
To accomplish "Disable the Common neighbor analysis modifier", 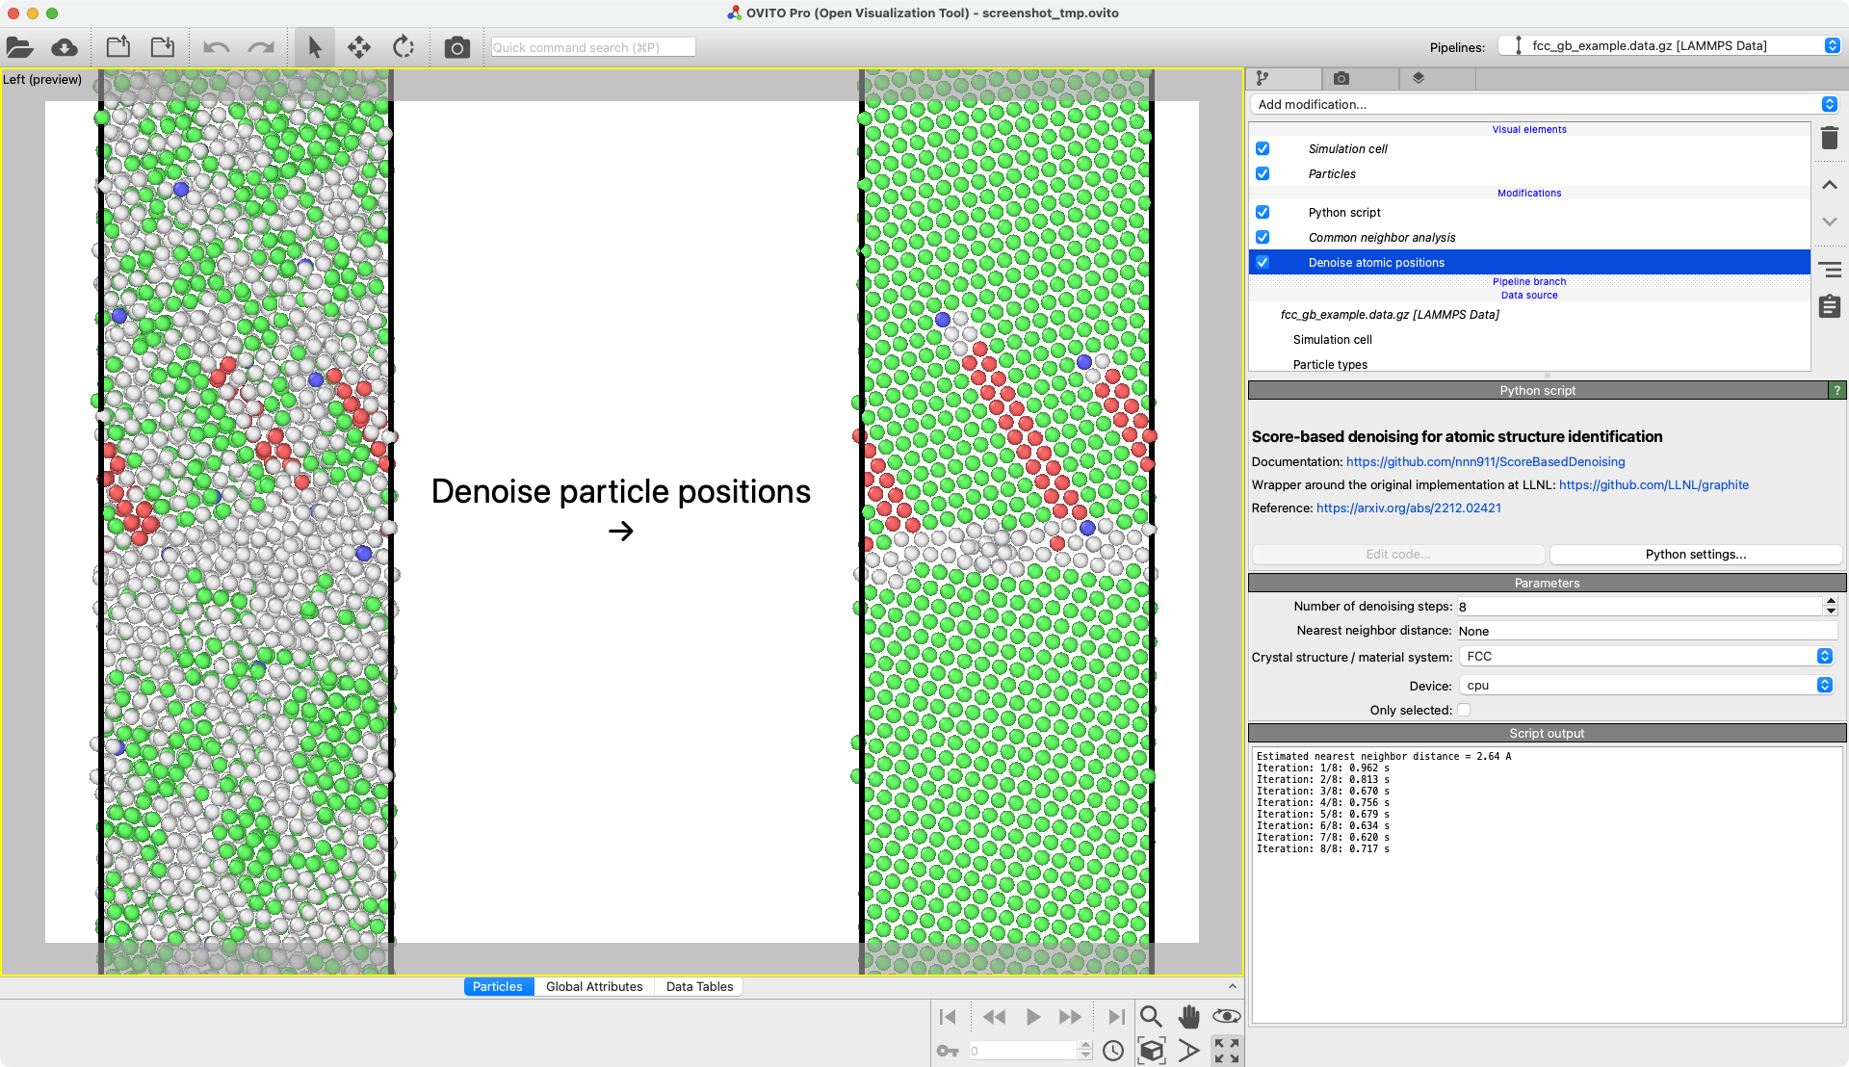I will pos(1263,238).
